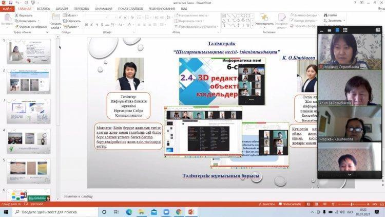Expand the shapes gallery more arrow
The width and height of the screenshot is (385, 217).
(253, 25)
